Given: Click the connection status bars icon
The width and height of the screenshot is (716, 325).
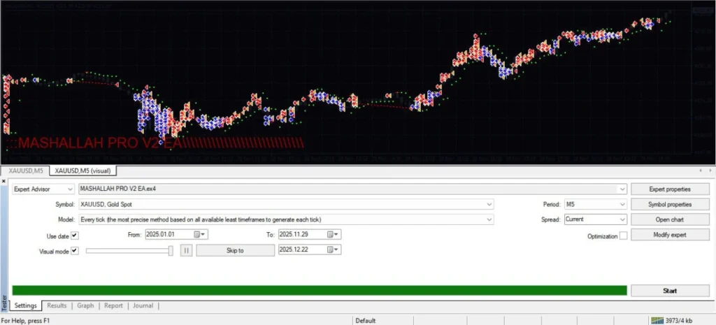Looking at the screenshot, I should [657, 320].
